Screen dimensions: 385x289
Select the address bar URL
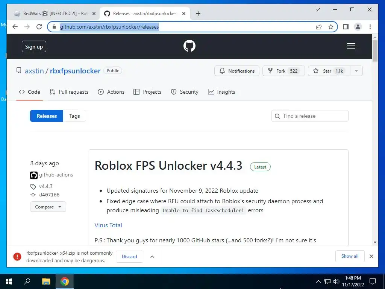(x=109, y=27)
